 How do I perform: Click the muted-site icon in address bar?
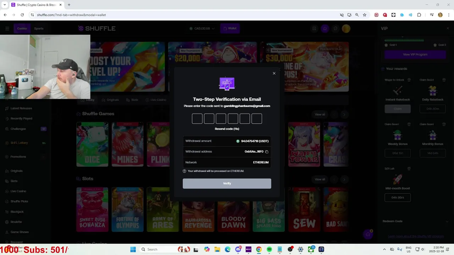[342, 15]
